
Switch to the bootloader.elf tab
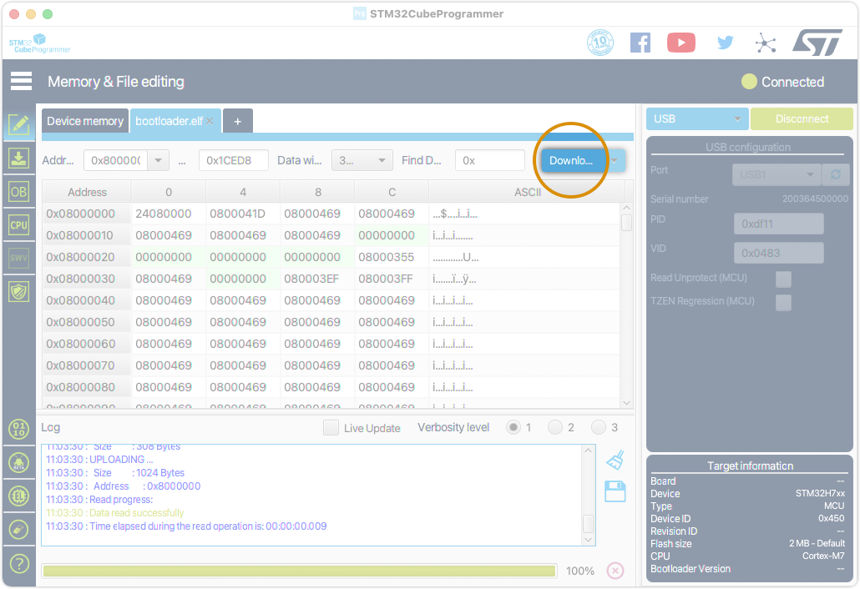169,120
